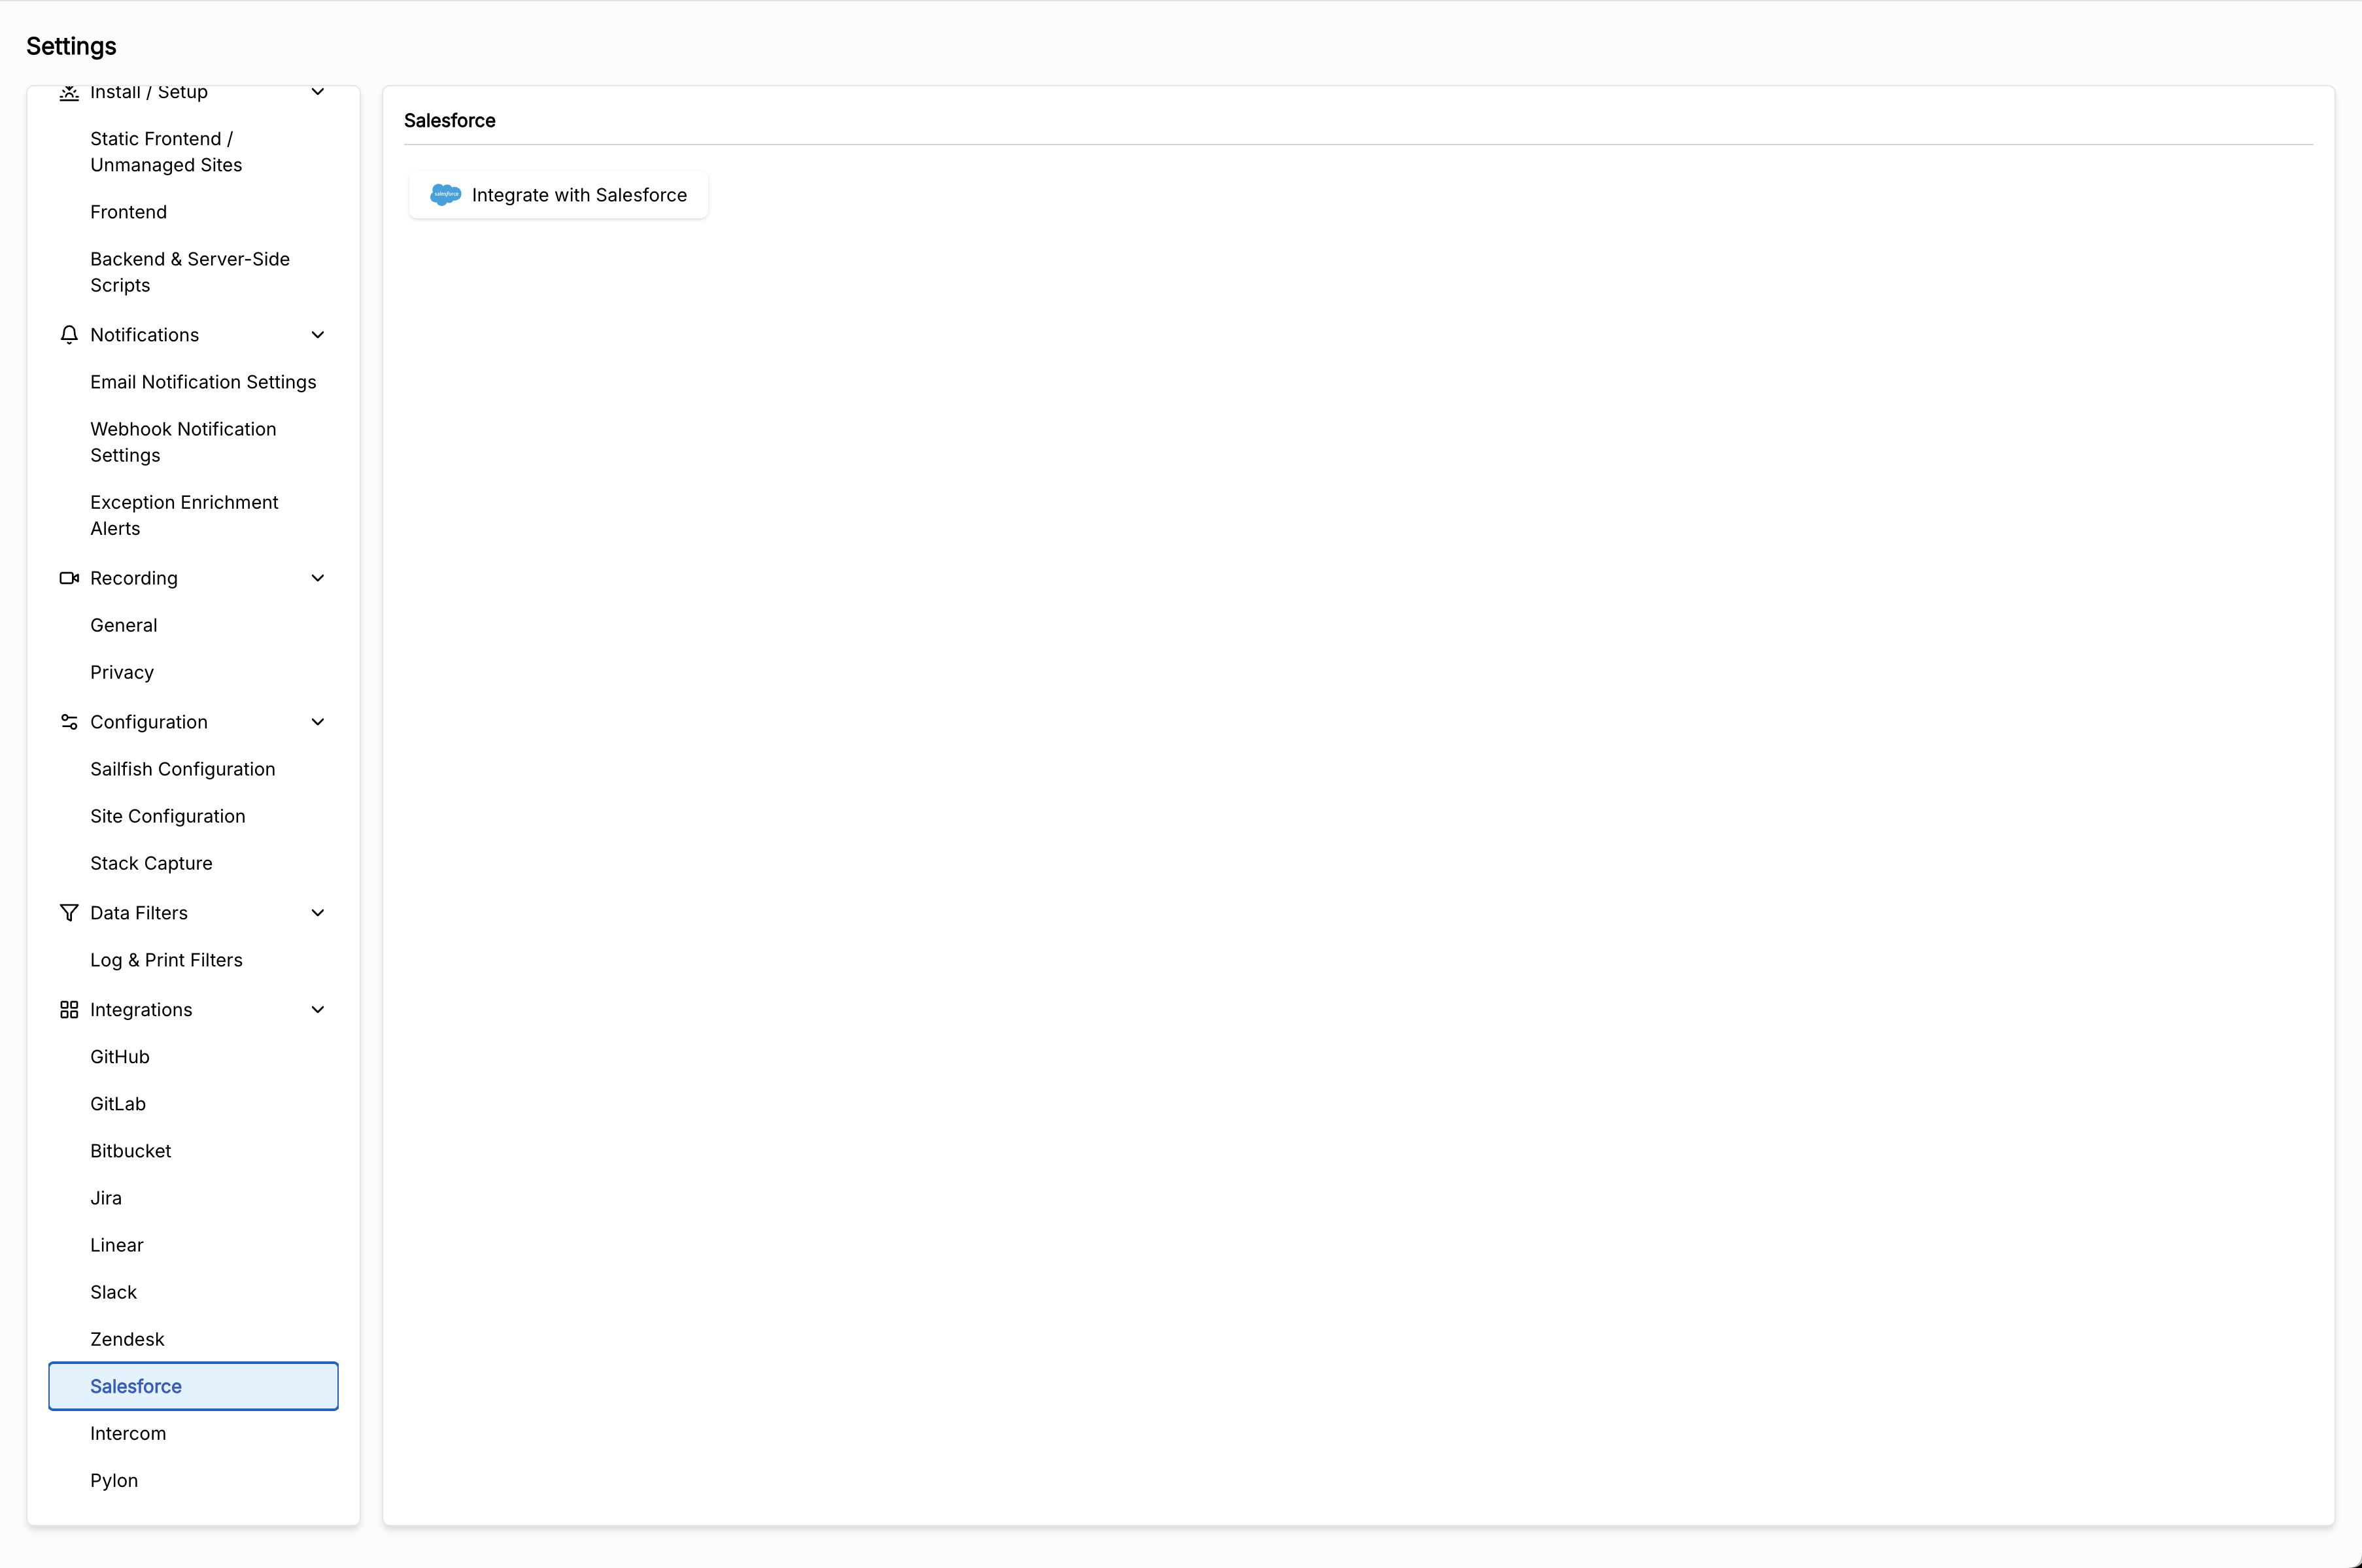Click the Data Filters funnel icon
2362x1568 pixels.
point(69,913)
